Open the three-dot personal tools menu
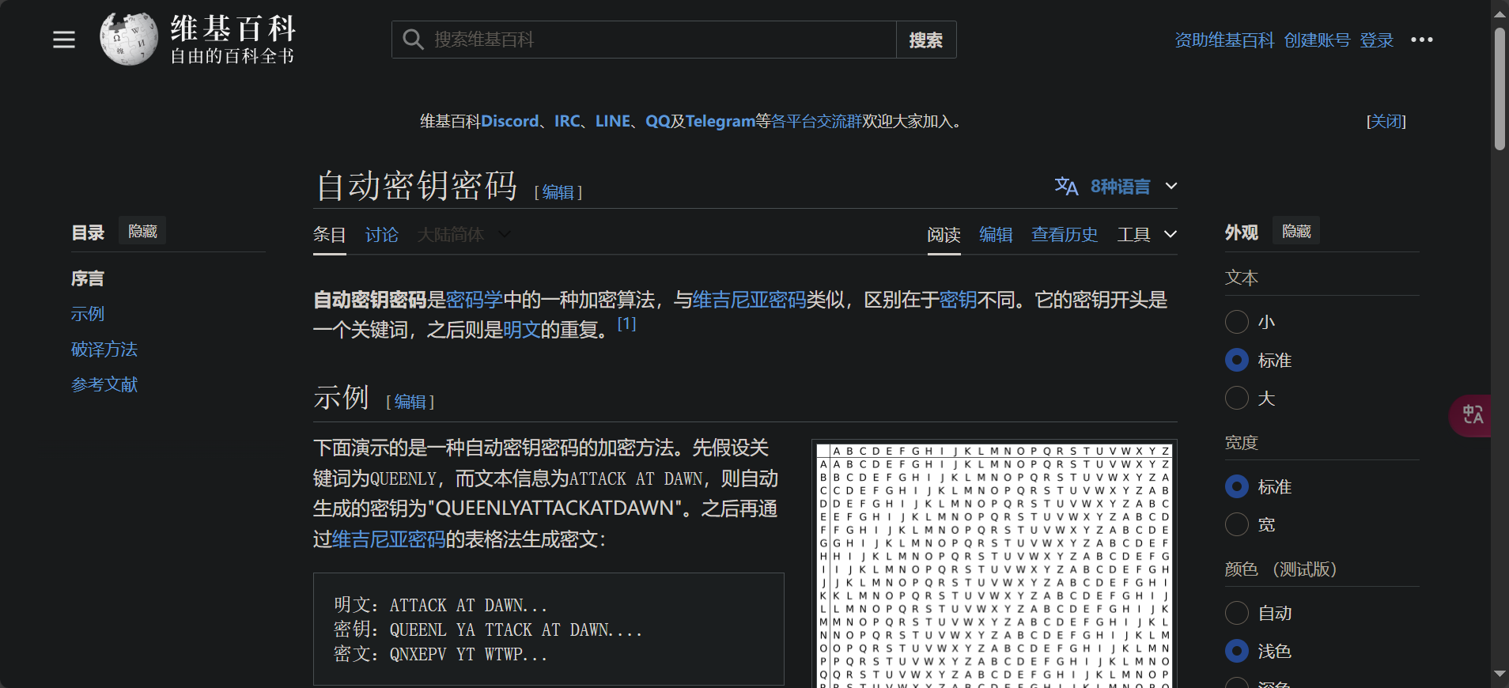The height and width of the screenshot is (688, 1509). click(1421, 40)
